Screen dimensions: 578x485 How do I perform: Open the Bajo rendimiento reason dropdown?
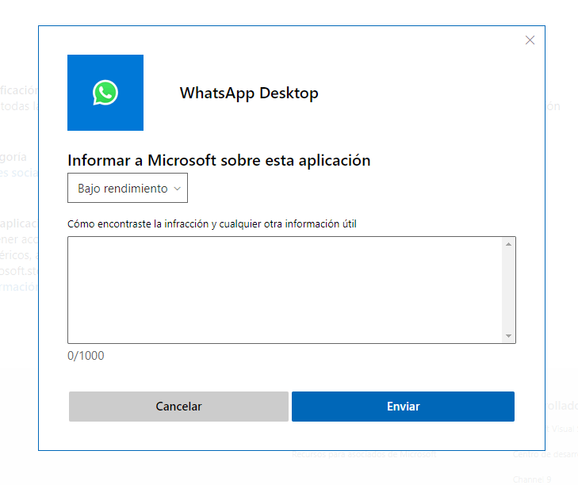point(128,188)
